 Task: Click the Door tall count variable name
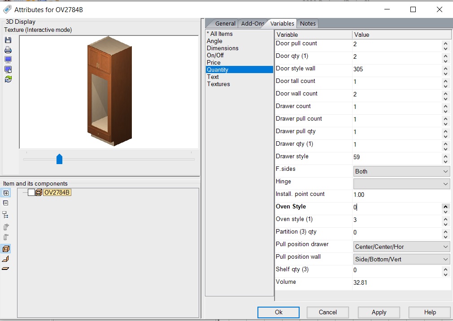[295, 81]
